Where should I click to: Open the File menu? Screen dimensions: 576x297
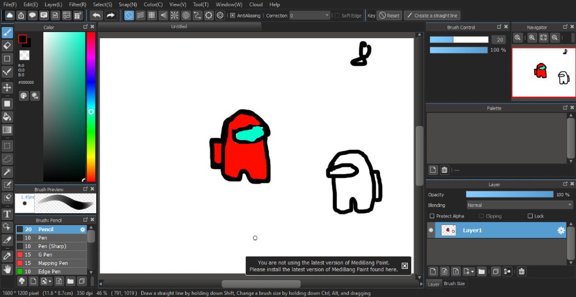(10, 4)
